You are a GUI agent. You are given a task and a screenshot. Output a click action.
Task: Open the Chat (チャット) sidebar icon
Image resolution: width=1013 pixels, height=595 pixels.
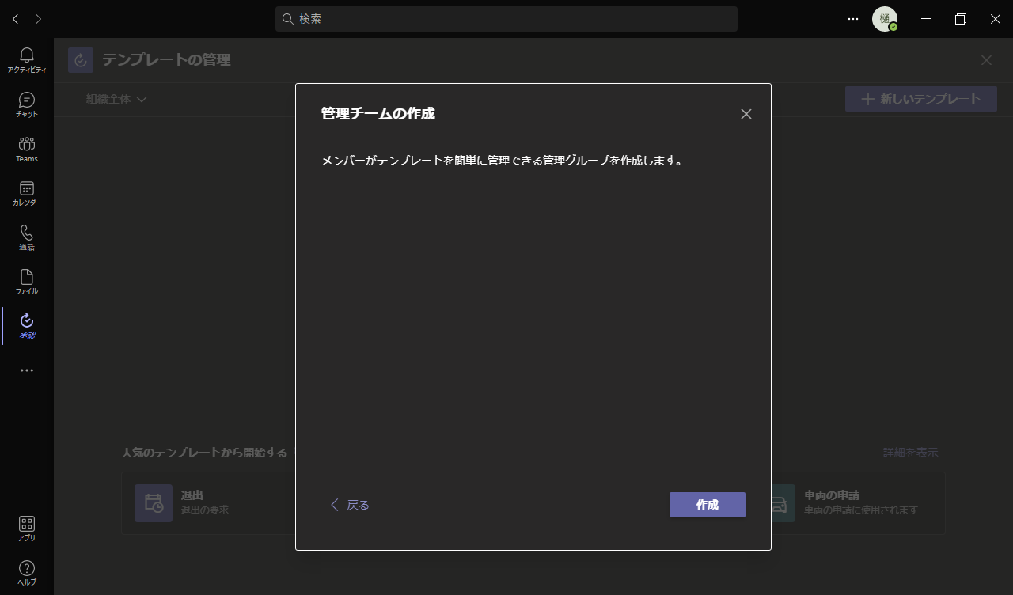tap(27, 104)
